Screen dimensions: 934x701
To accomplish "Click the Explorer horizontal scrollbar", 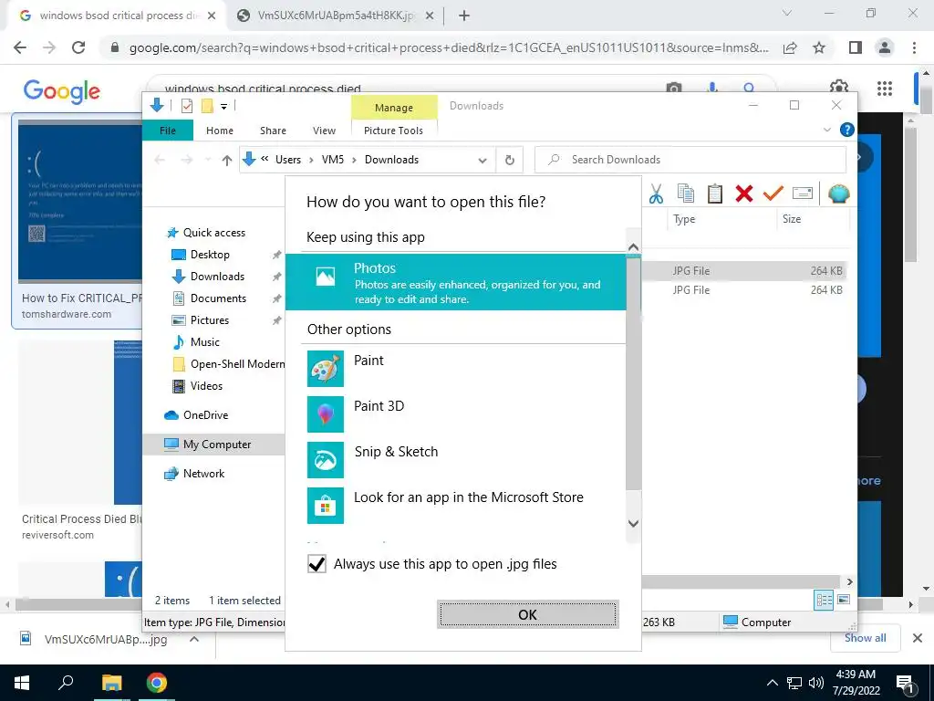I will [742, 581].
